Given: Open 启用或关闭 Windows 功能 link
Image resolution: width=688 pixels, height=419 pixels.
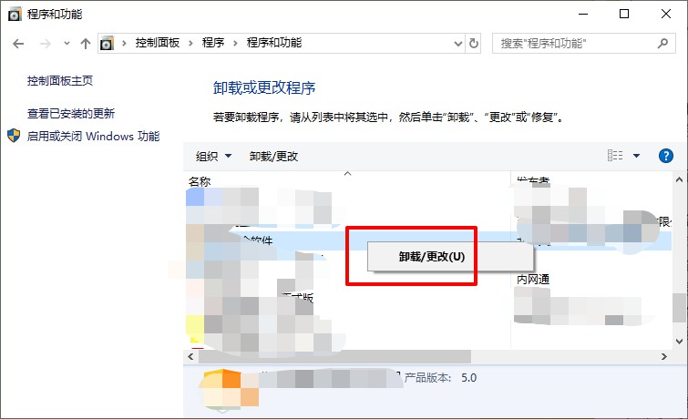Looking at the screenshot, I should (93, 137).
